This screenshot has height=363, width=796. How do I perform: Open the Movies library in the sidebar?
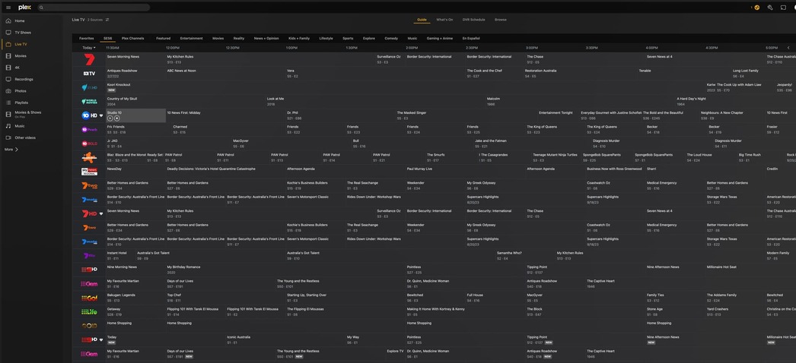coord(16,55)
